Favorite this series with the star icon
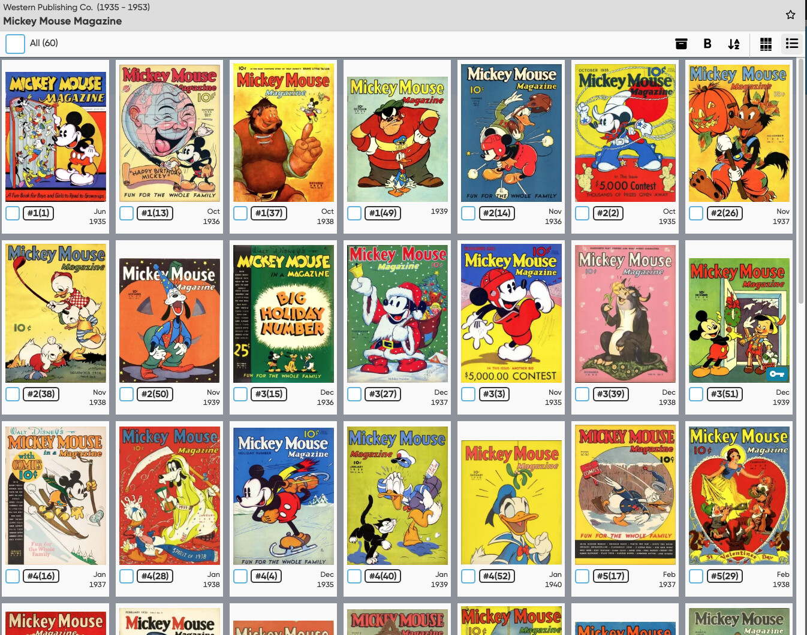807x635 pixels. [x=790, y=14]
